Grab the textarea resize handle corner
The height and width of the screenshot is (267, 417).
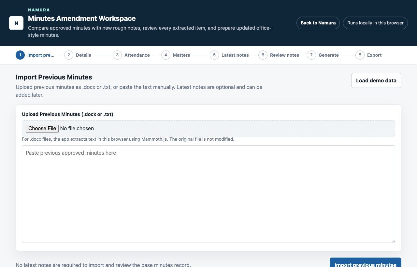coord(393,241)
